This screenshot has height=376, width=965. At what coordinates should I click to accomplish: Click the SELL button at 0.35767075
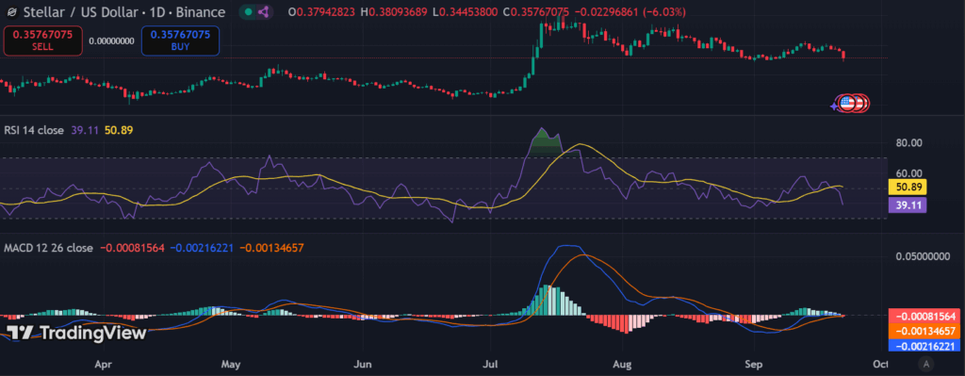click(43, 41)
